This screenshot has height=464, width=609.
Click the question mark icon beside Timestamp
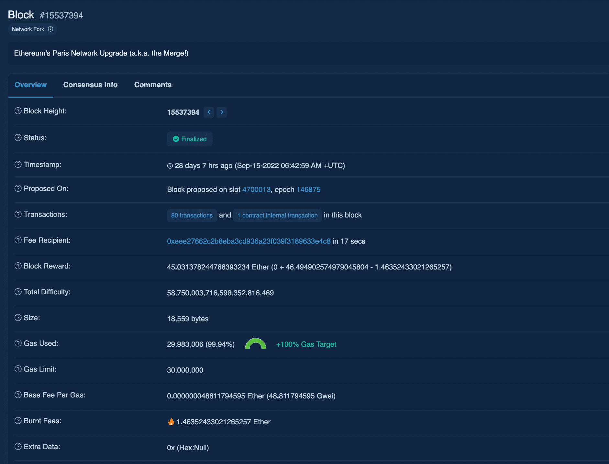[18, 164]
